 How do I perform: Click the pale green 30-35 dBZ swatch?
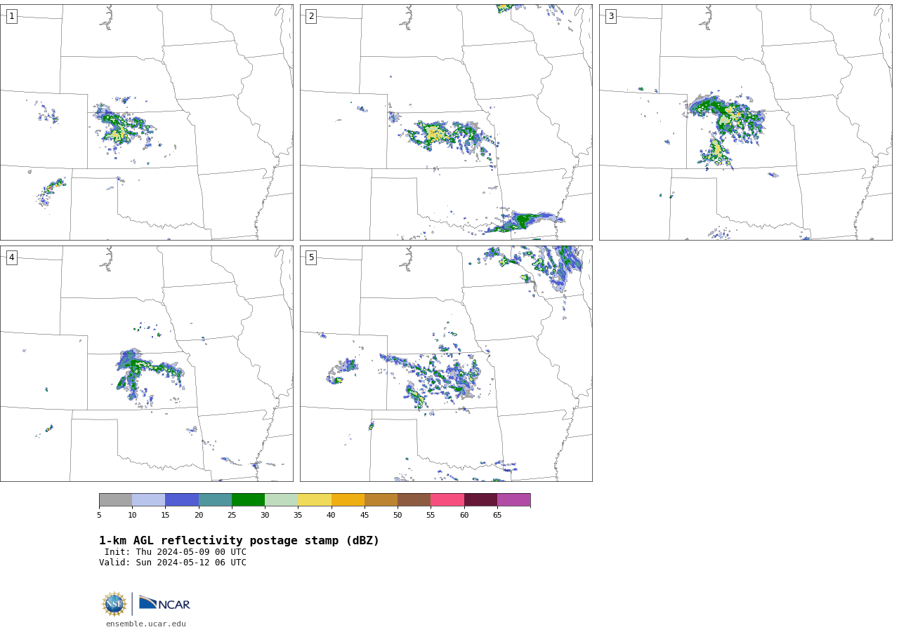coord(281,499)
